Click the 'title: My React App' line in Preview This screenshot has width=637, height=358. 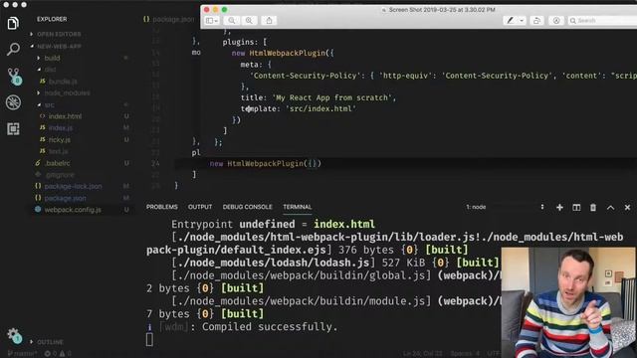point(318,97)
